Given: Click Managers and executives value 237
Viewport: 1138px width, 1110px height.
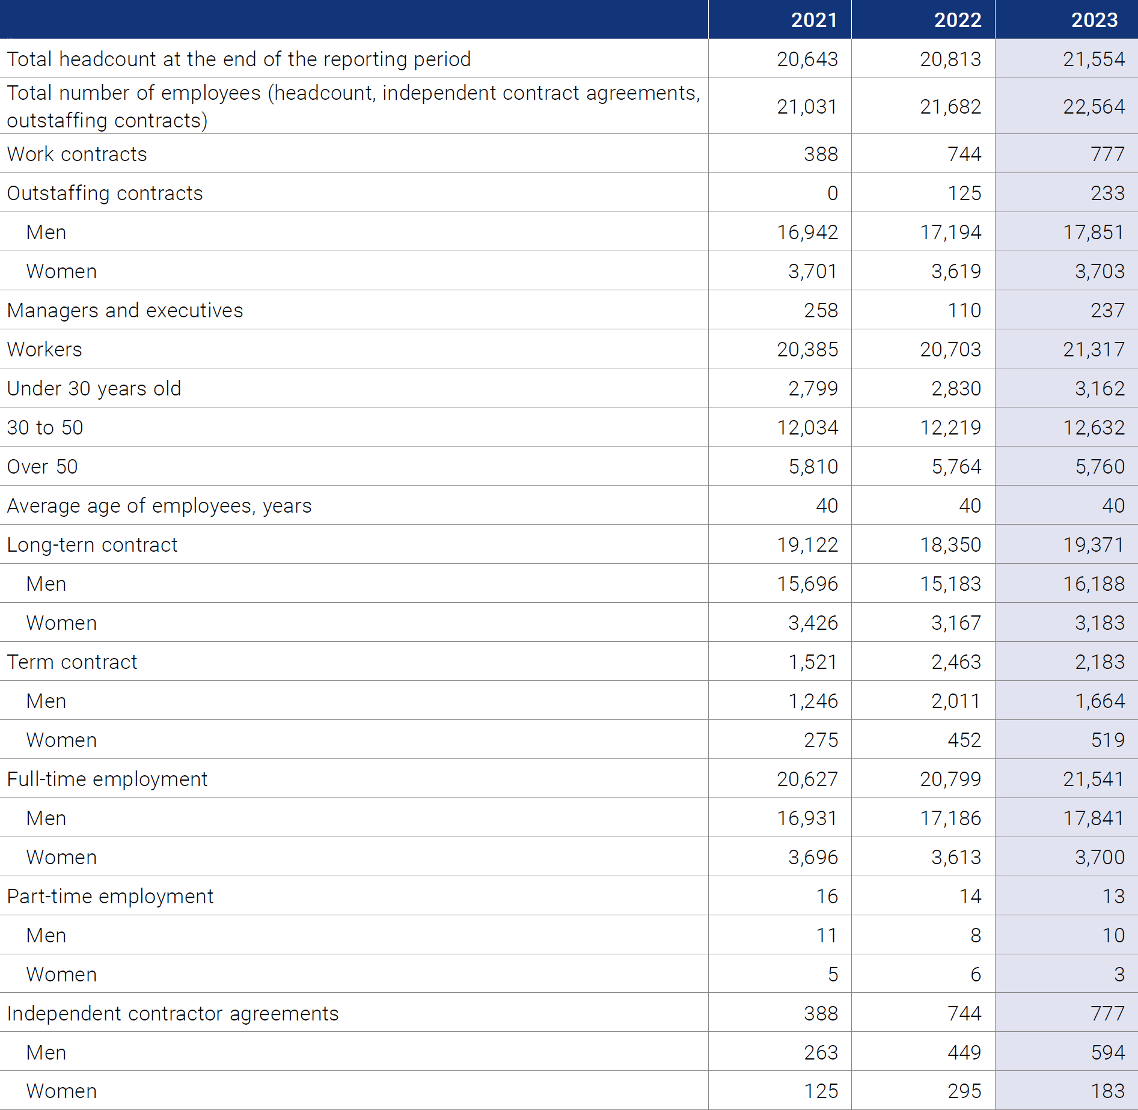Looking at the screenshot, I should [1108, 310].
